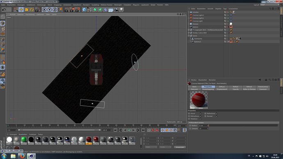Click the Radius slider bar
The width and height of the screenshot is (283, 159).
click(x=243, y=125)
